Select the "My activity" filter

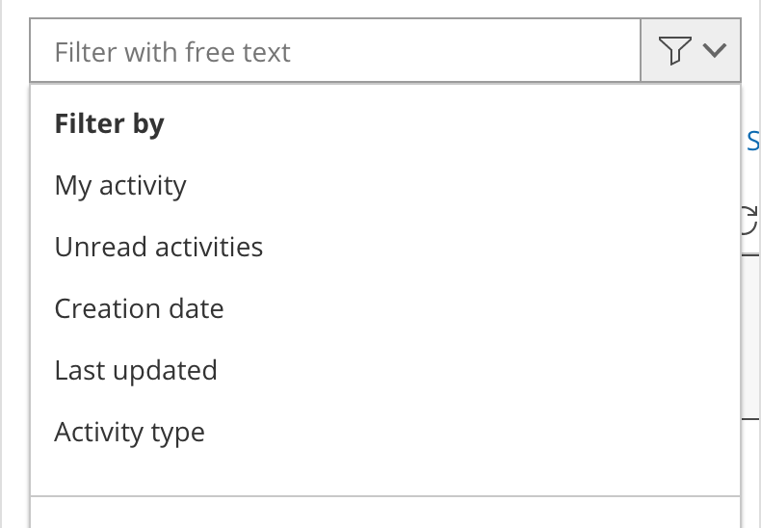click(120, 185)
